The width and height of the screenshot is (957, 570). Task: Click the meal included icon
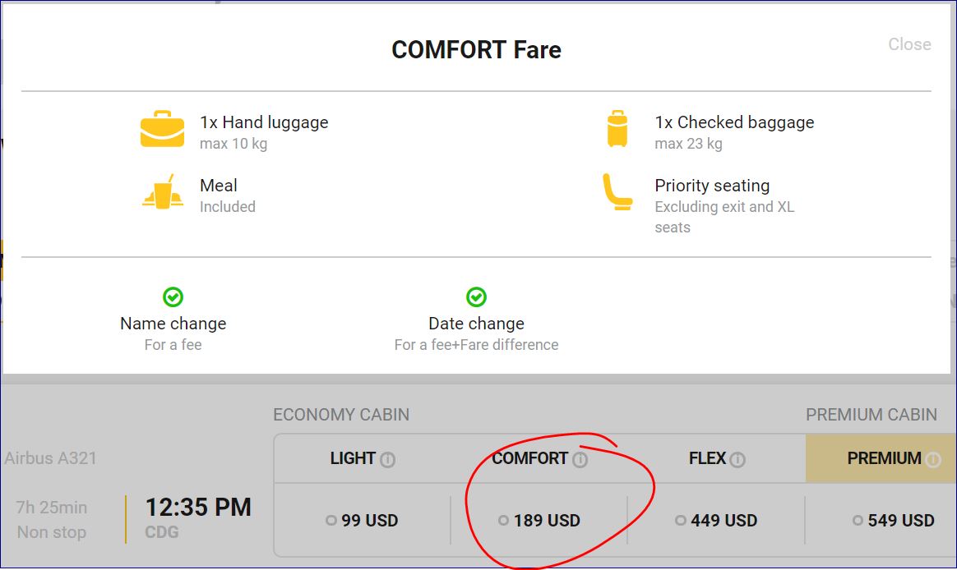click(162, 192)
